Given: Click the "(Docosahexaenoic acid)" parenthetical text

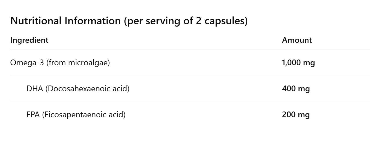Looking at the screenshot, I should pos(87,89).
